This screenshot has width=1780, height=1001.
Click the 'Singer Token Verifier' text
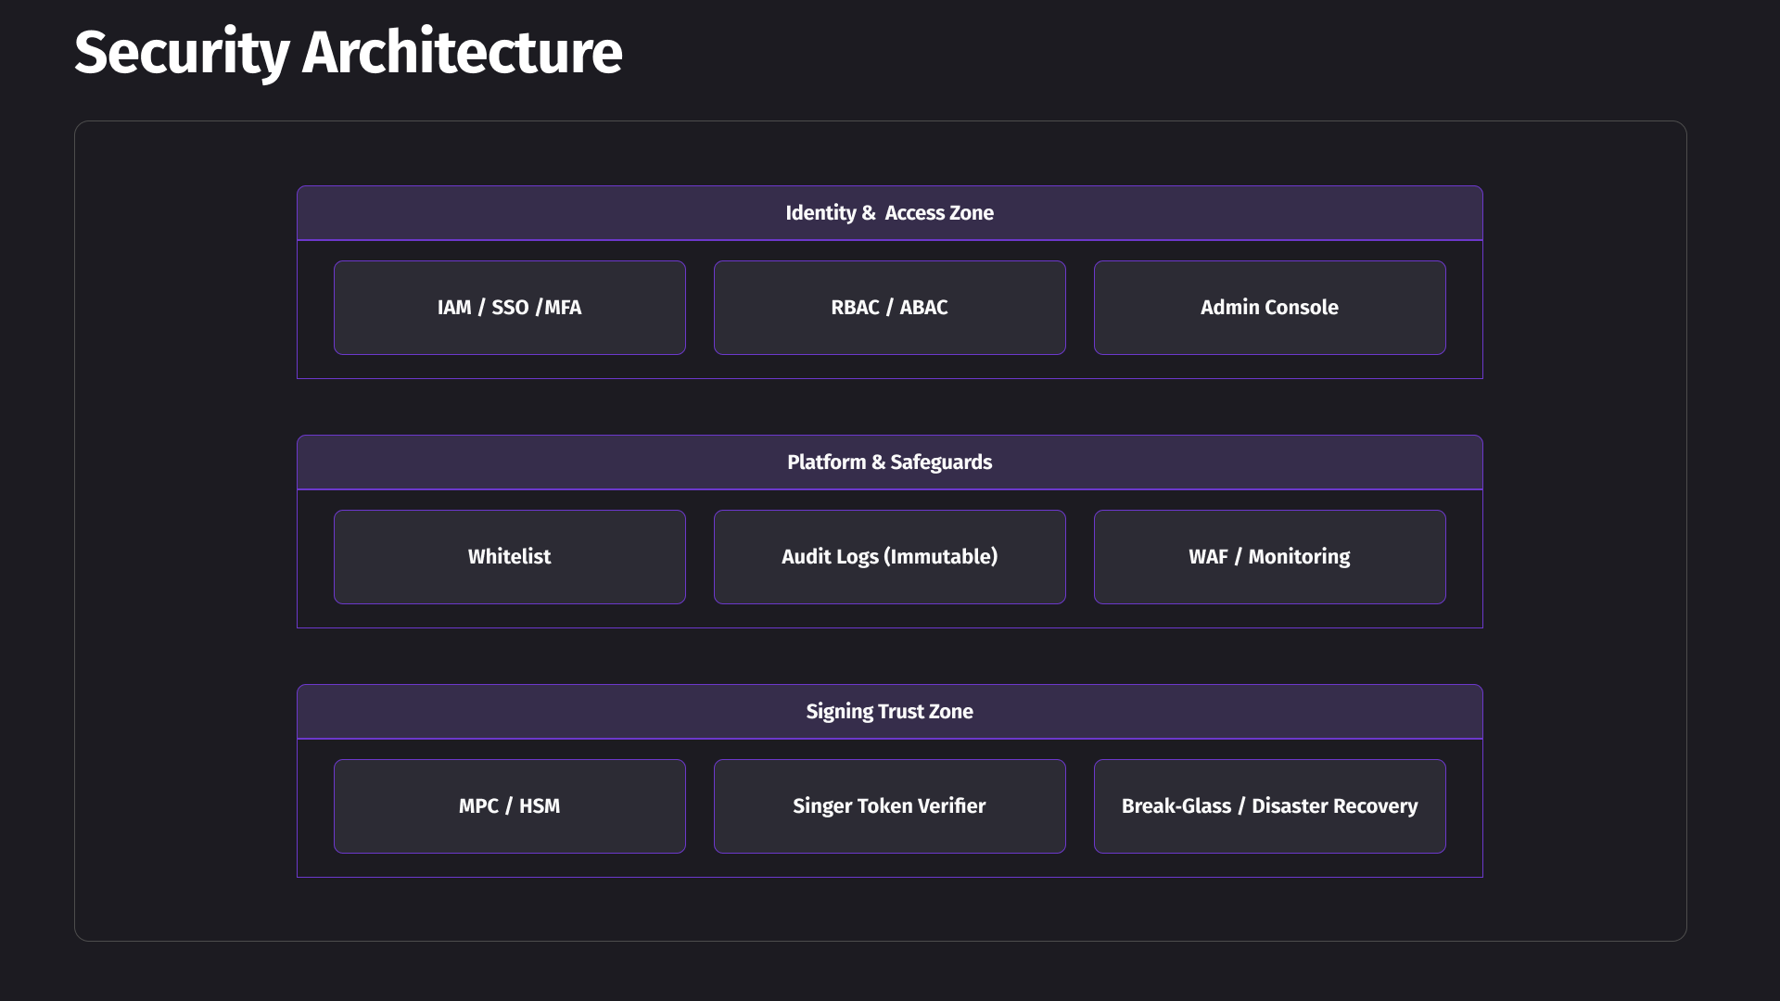point(889,806)
